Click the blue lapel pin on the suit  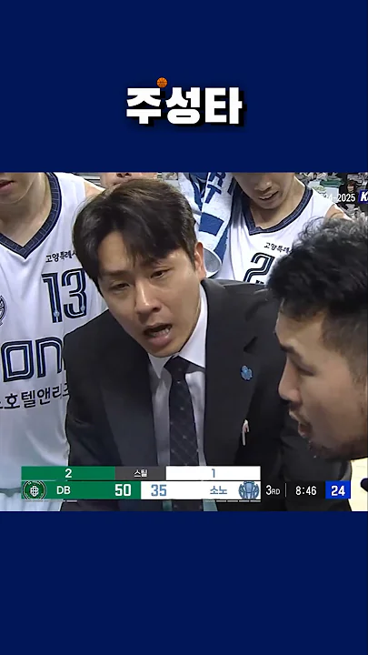246,373
